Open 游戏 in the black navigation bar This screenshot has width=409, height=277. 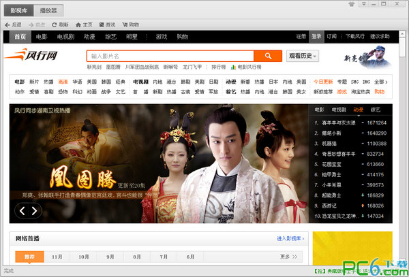[162, 37]
